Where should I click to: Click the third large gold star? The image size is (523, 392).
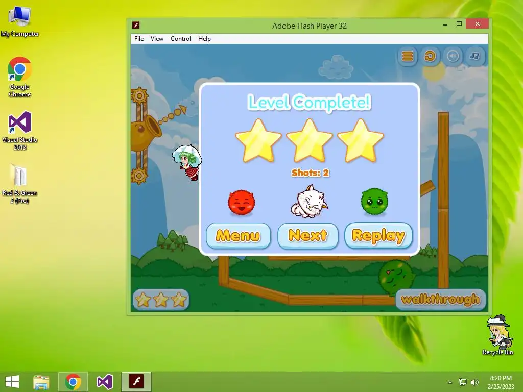point(361,141)
